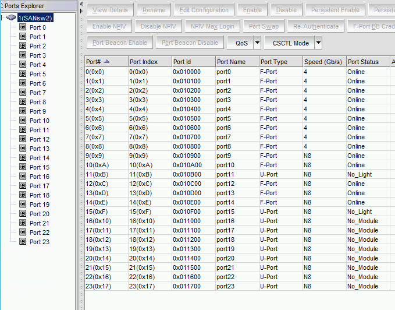Click the Port 20 icon in tree
The height and width of the screenshot is (310, 395).
[x=23, y=214]
